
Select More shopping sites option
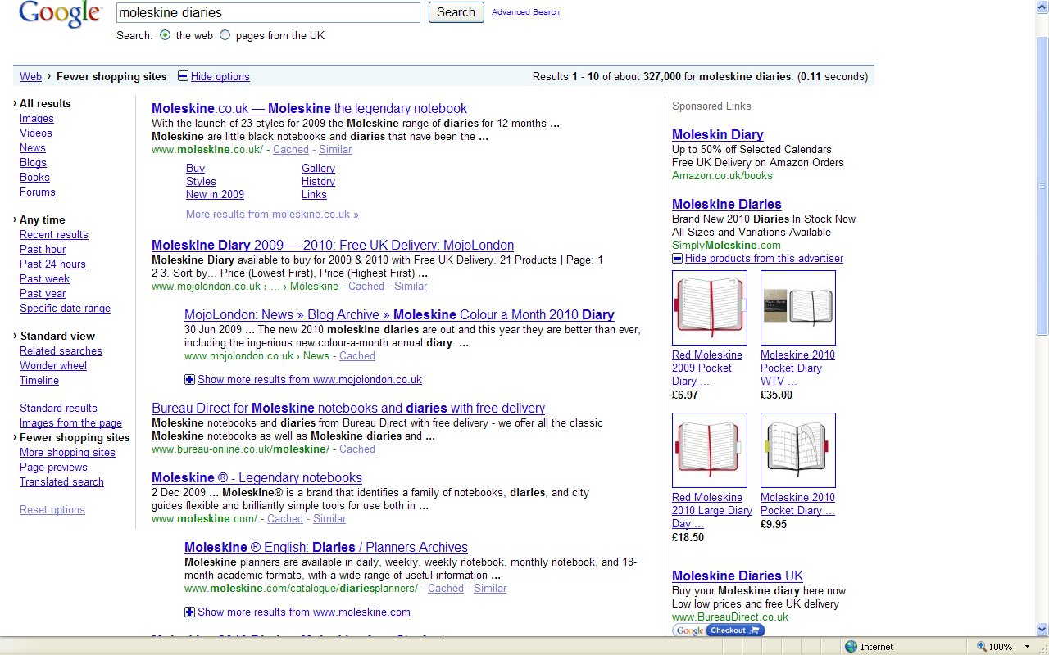tap(67, 452)
